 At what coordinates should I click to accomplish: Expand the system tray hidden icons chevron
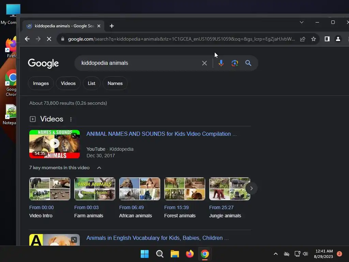(x=275, y=254)
